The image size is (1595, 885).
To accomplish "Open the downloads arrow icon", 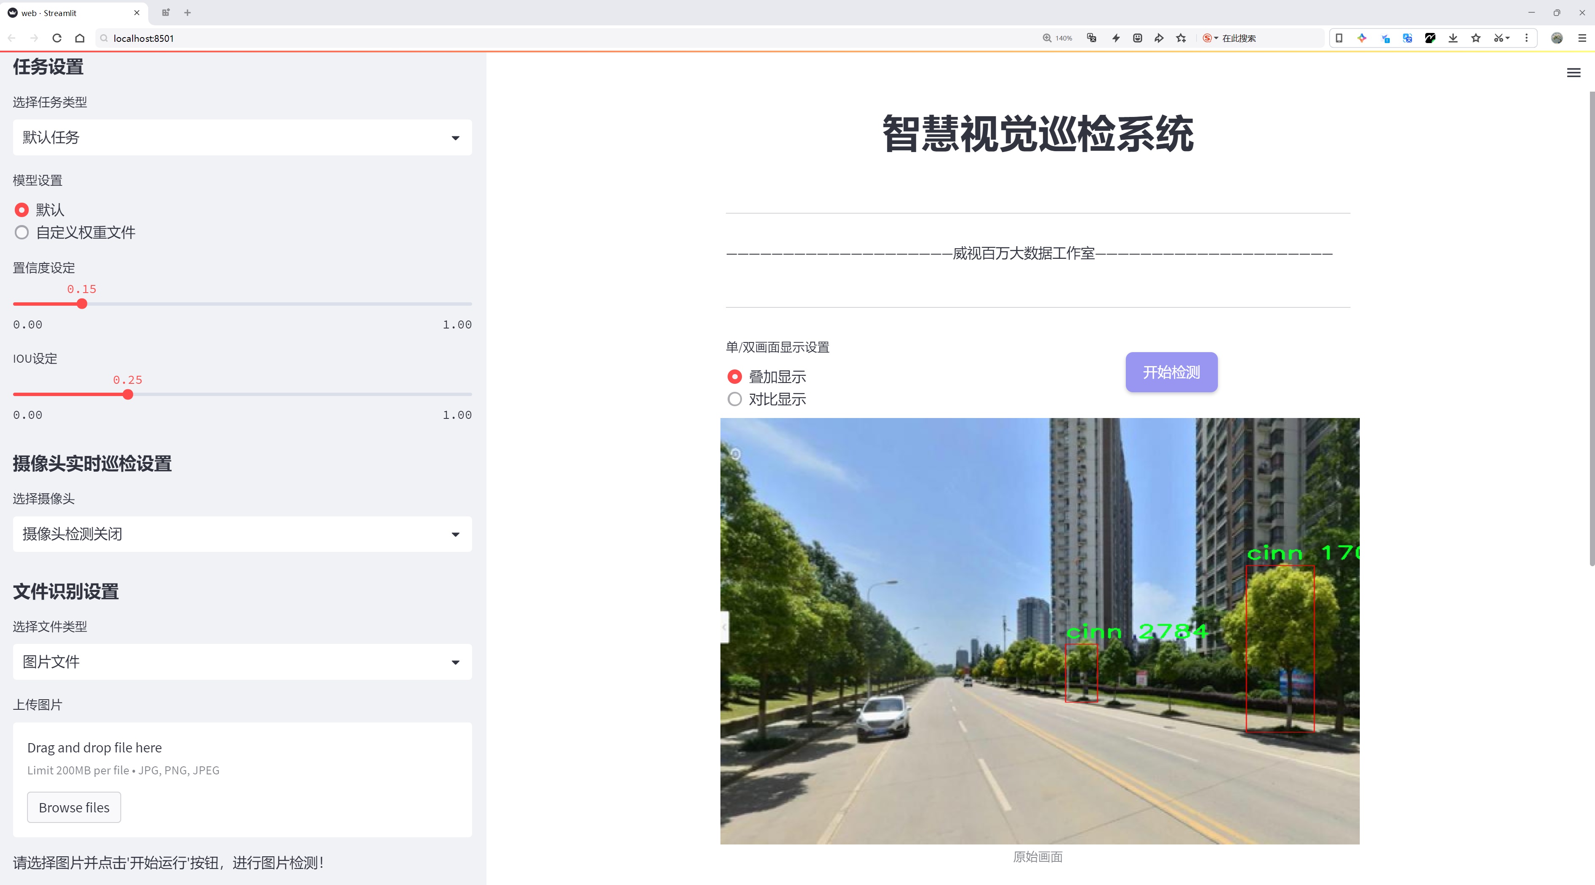I will coord(1453,38).
